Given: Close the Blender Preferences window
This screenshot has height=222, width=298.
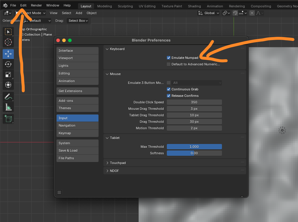Looking at the screenshot, I should (x=58, y=40).
